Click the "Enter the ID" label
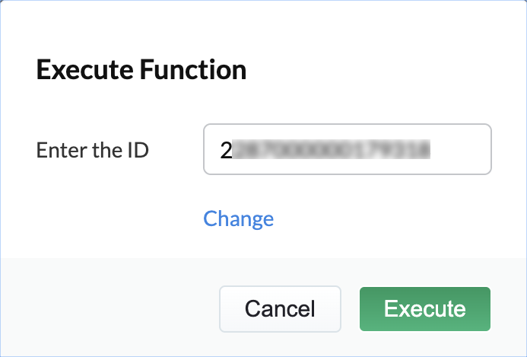The width and height of the screenshot is (527, 357). click(x=92, y=150)
